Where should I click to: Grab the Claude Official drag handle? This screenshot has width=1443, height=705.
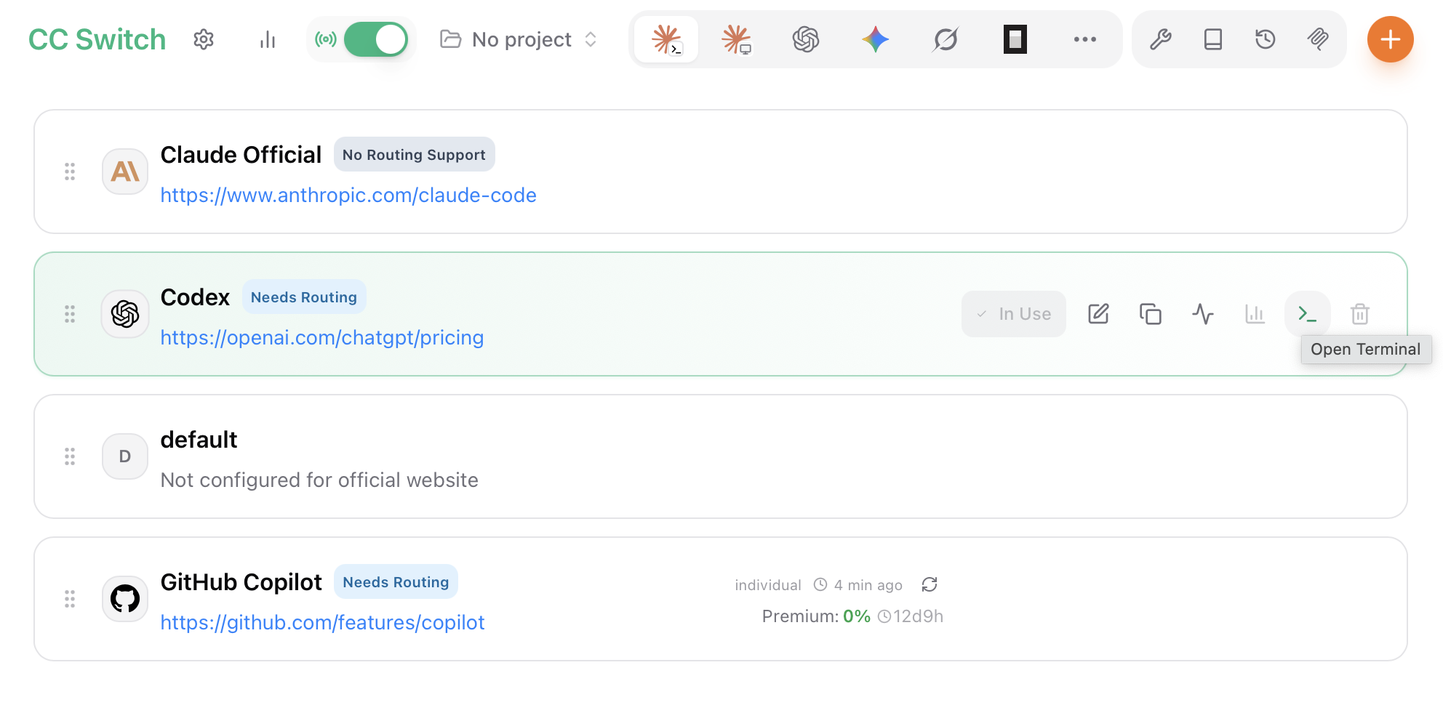tap(70, 172)
